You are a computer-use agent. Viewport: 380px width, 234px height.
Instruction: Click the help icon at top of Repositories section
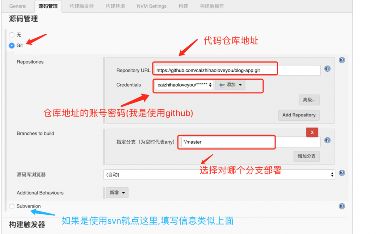(x=342, y=60)
